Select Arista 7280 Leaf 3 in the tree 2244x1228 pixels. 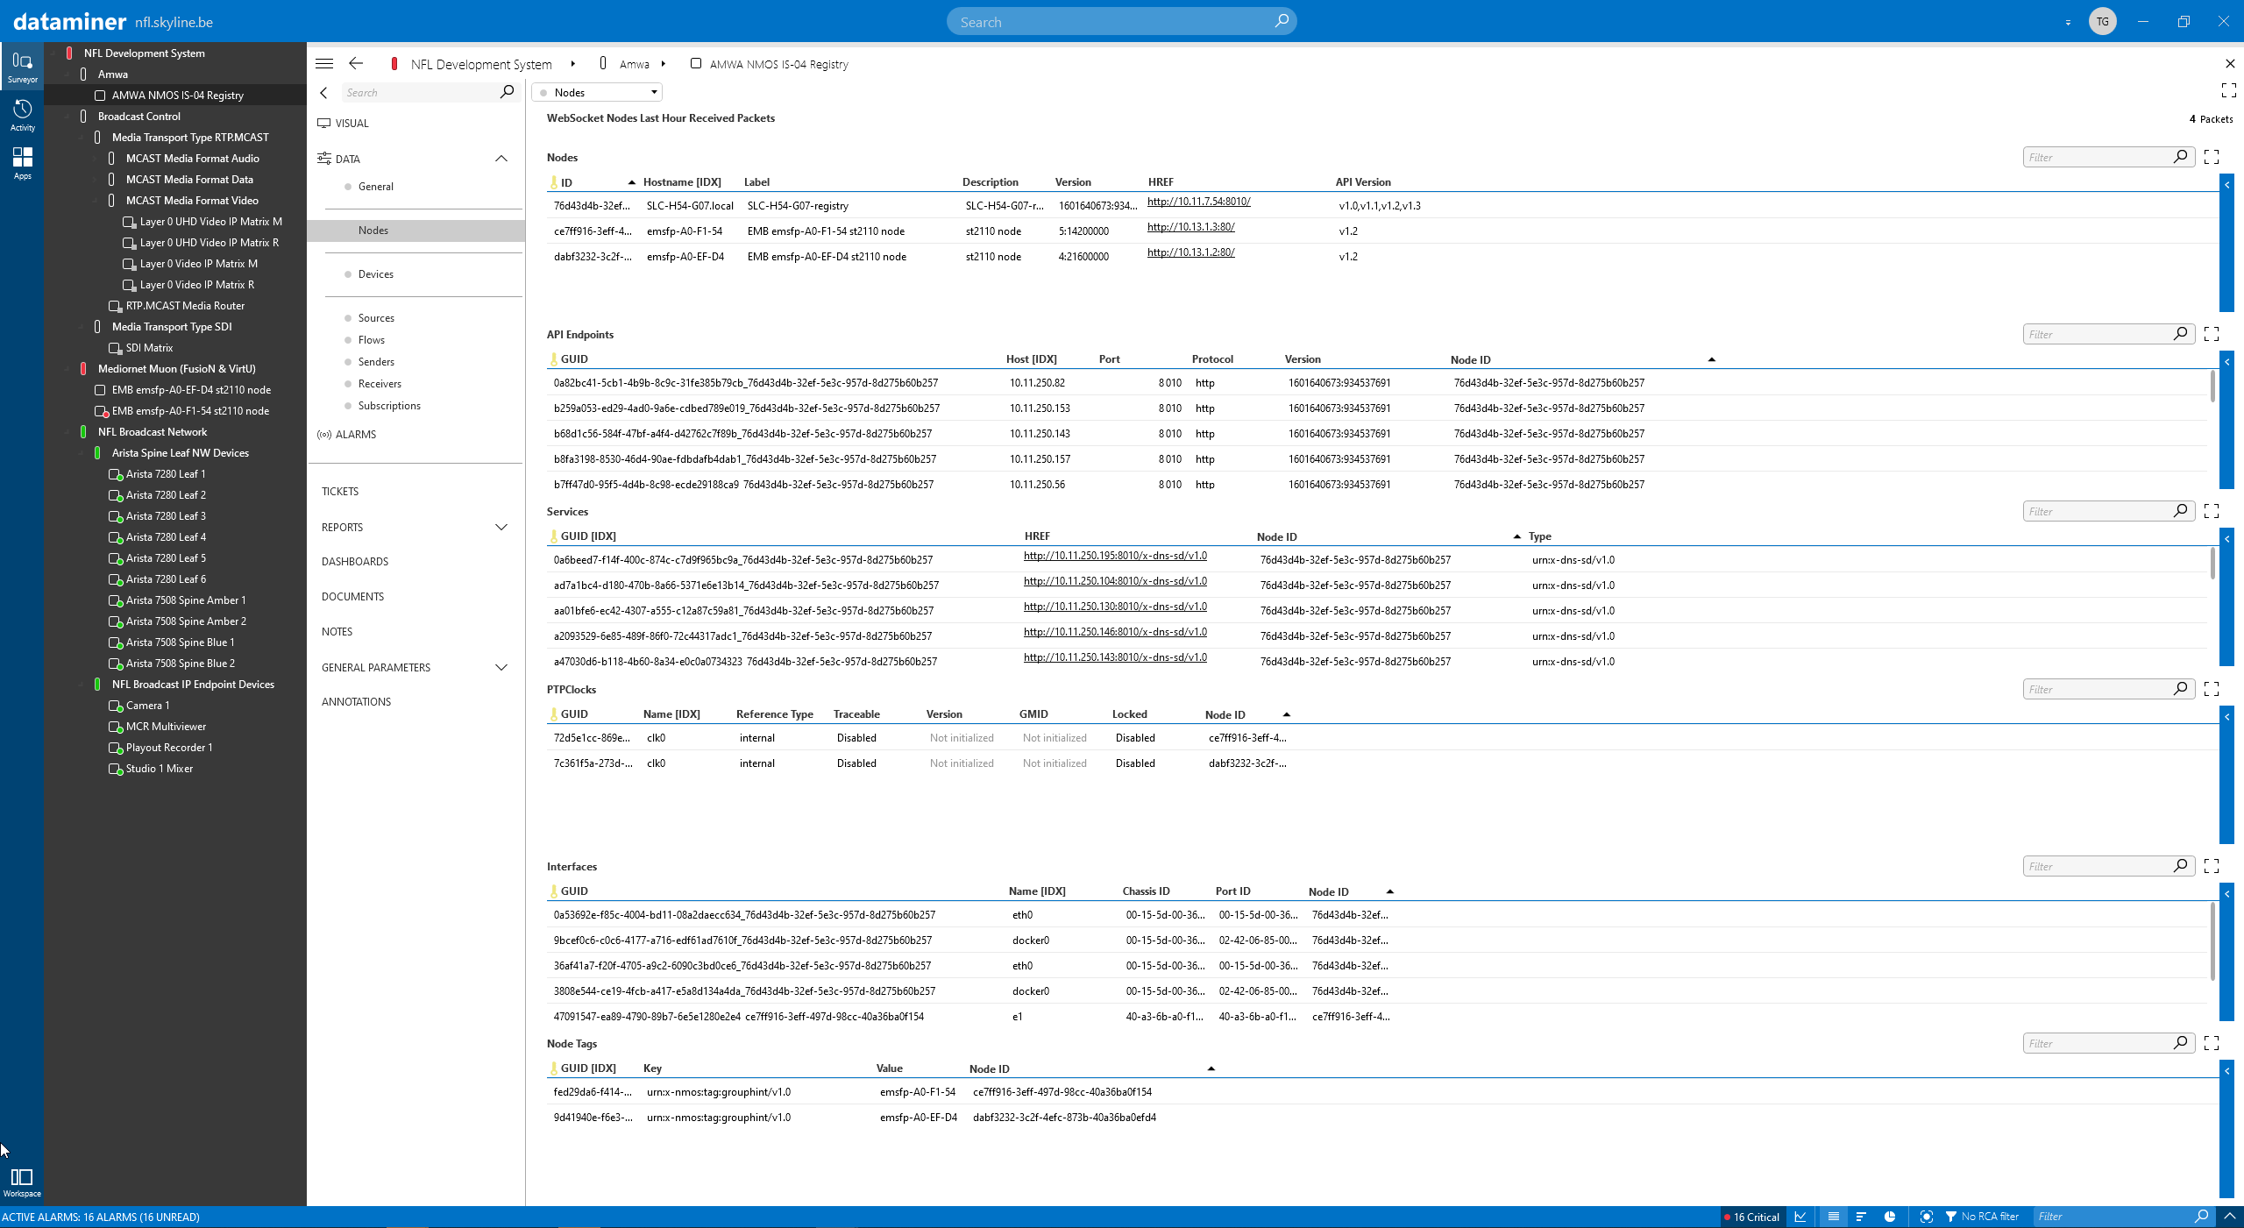pos(166,516)
